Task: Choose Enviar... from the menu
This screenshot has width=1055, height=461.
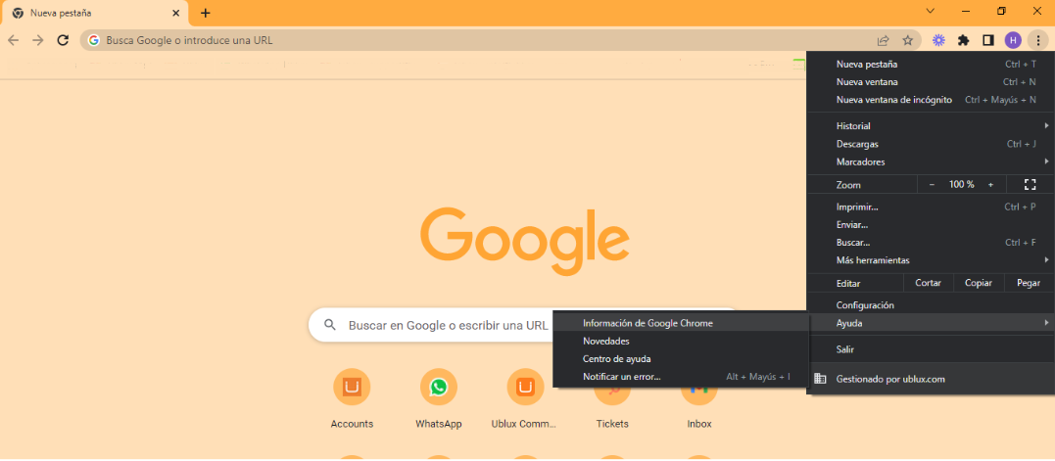Action: click(930, 224)
